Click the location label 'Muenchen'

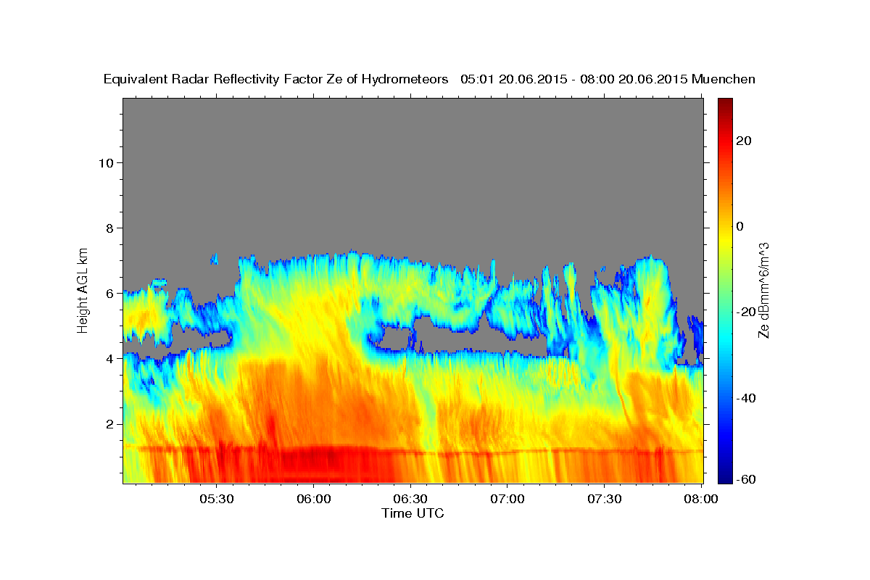[724, 79]
